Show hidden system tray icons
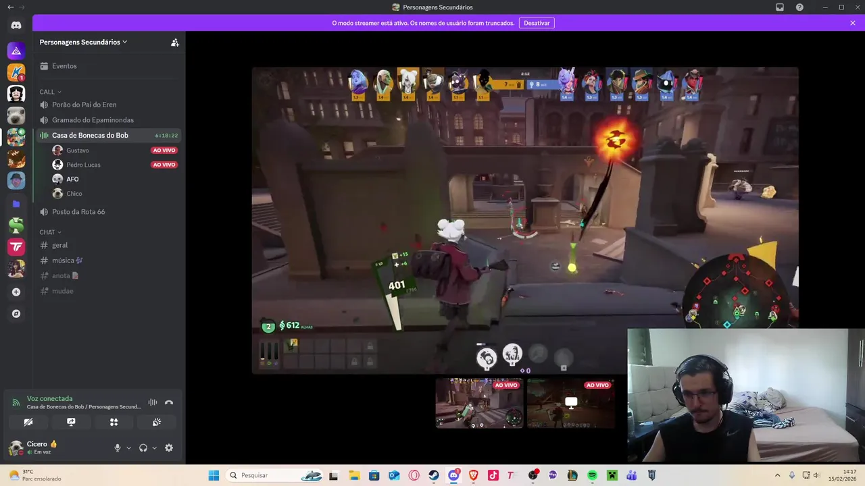The height and width of the screenshot is (486, 865). click(777, 475)
